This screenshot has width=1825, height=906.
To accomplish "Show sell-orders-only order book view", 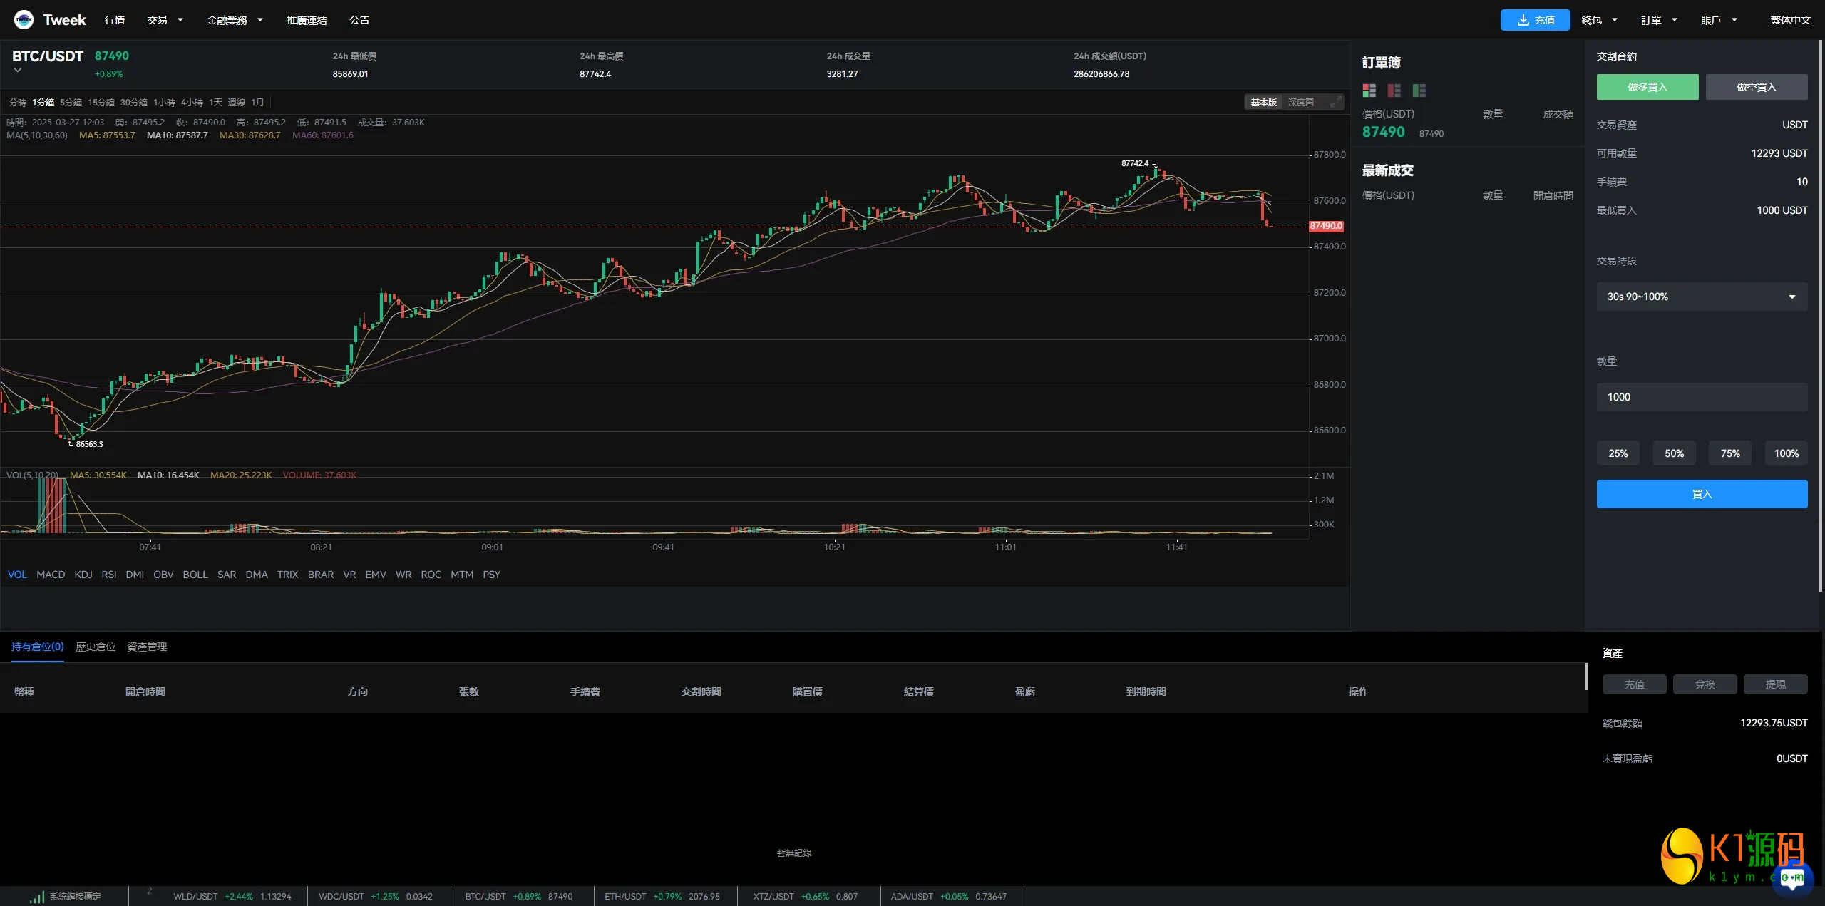I will pyautogui.click(x=1394, y=91).
